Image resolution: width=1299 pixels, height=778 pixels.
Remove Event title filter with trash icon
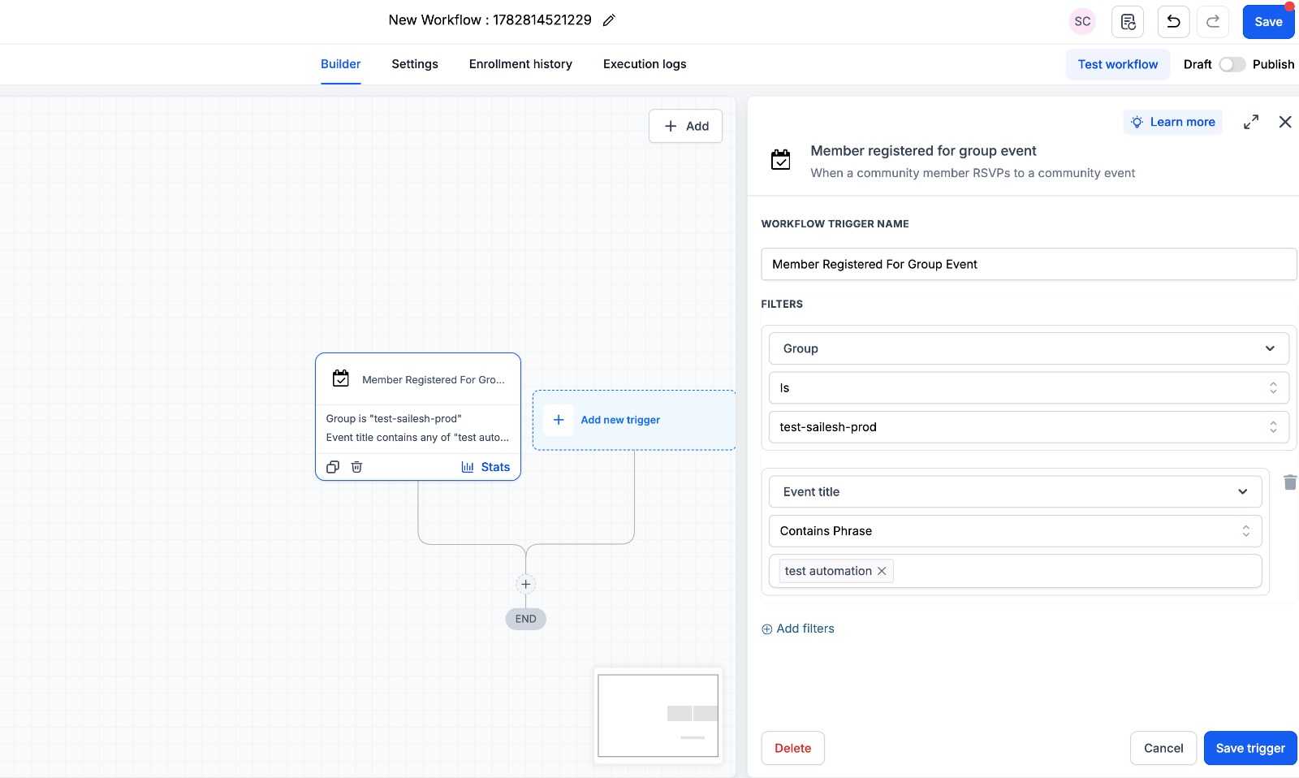pyautogui.click(x=1290, y=482)
